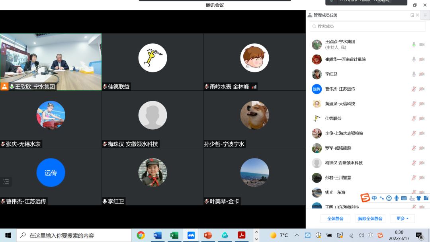Click camera icon for 李红卫 in list
430x242 pixels.
click(x=422, y=74)
